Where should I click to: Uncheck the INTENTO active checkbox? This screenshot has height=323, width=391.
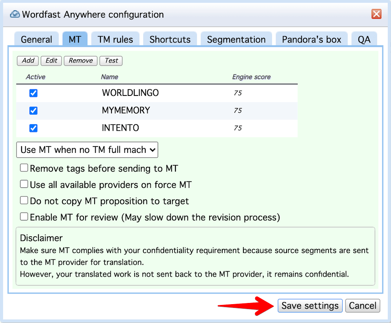tap(33, 128)
